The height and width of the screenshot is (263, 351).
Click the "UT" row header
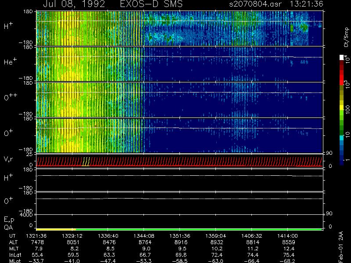click(x=12, y=236)
